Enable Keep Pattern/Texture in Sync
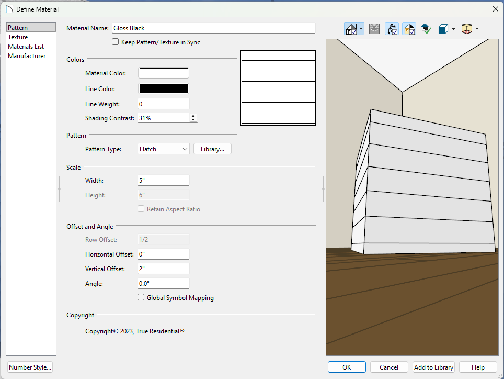 pyautogui.click(x=116, y=42)
